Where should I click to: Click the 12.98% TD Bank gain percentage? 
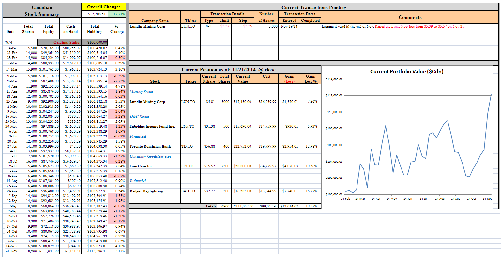(311, 146)
